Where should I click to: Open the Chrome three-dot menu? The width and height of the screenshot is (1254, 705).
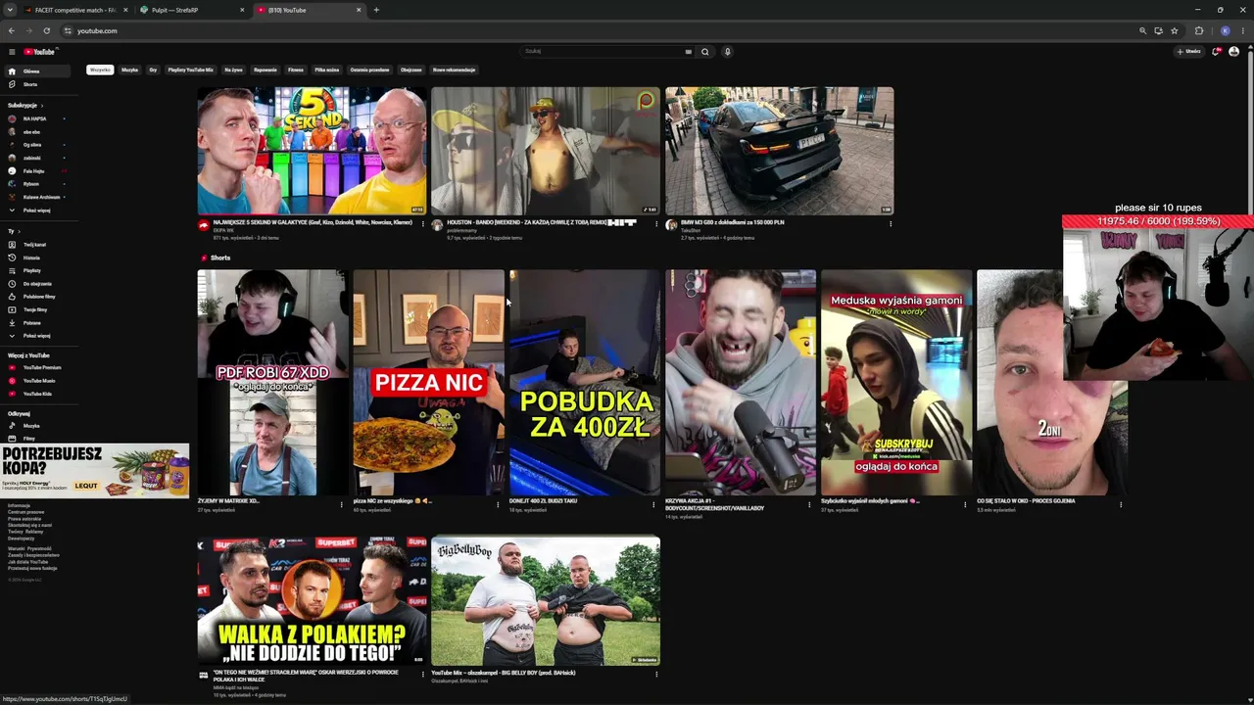(1242, 30)
